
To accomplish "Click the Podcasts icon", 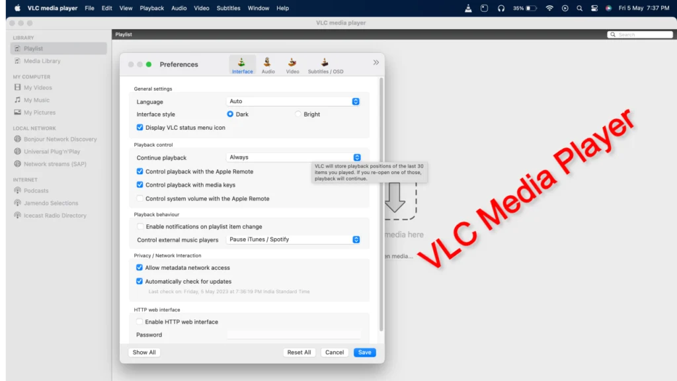I will [17, 190].
